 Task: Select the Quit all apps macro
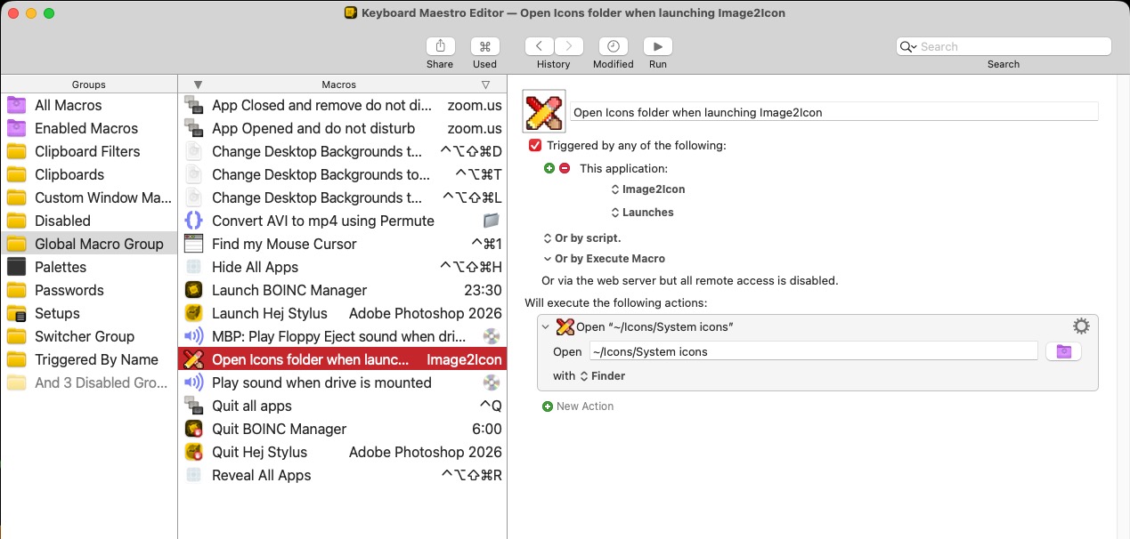click(x=252, y=406)
